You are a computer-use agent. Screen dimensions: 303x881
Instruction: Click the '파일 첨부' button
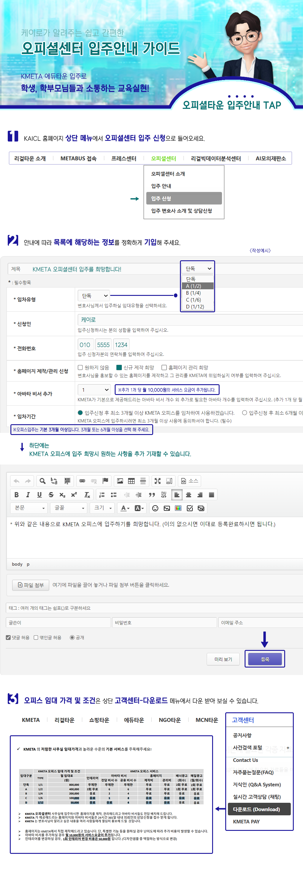(x=31, y=585)
